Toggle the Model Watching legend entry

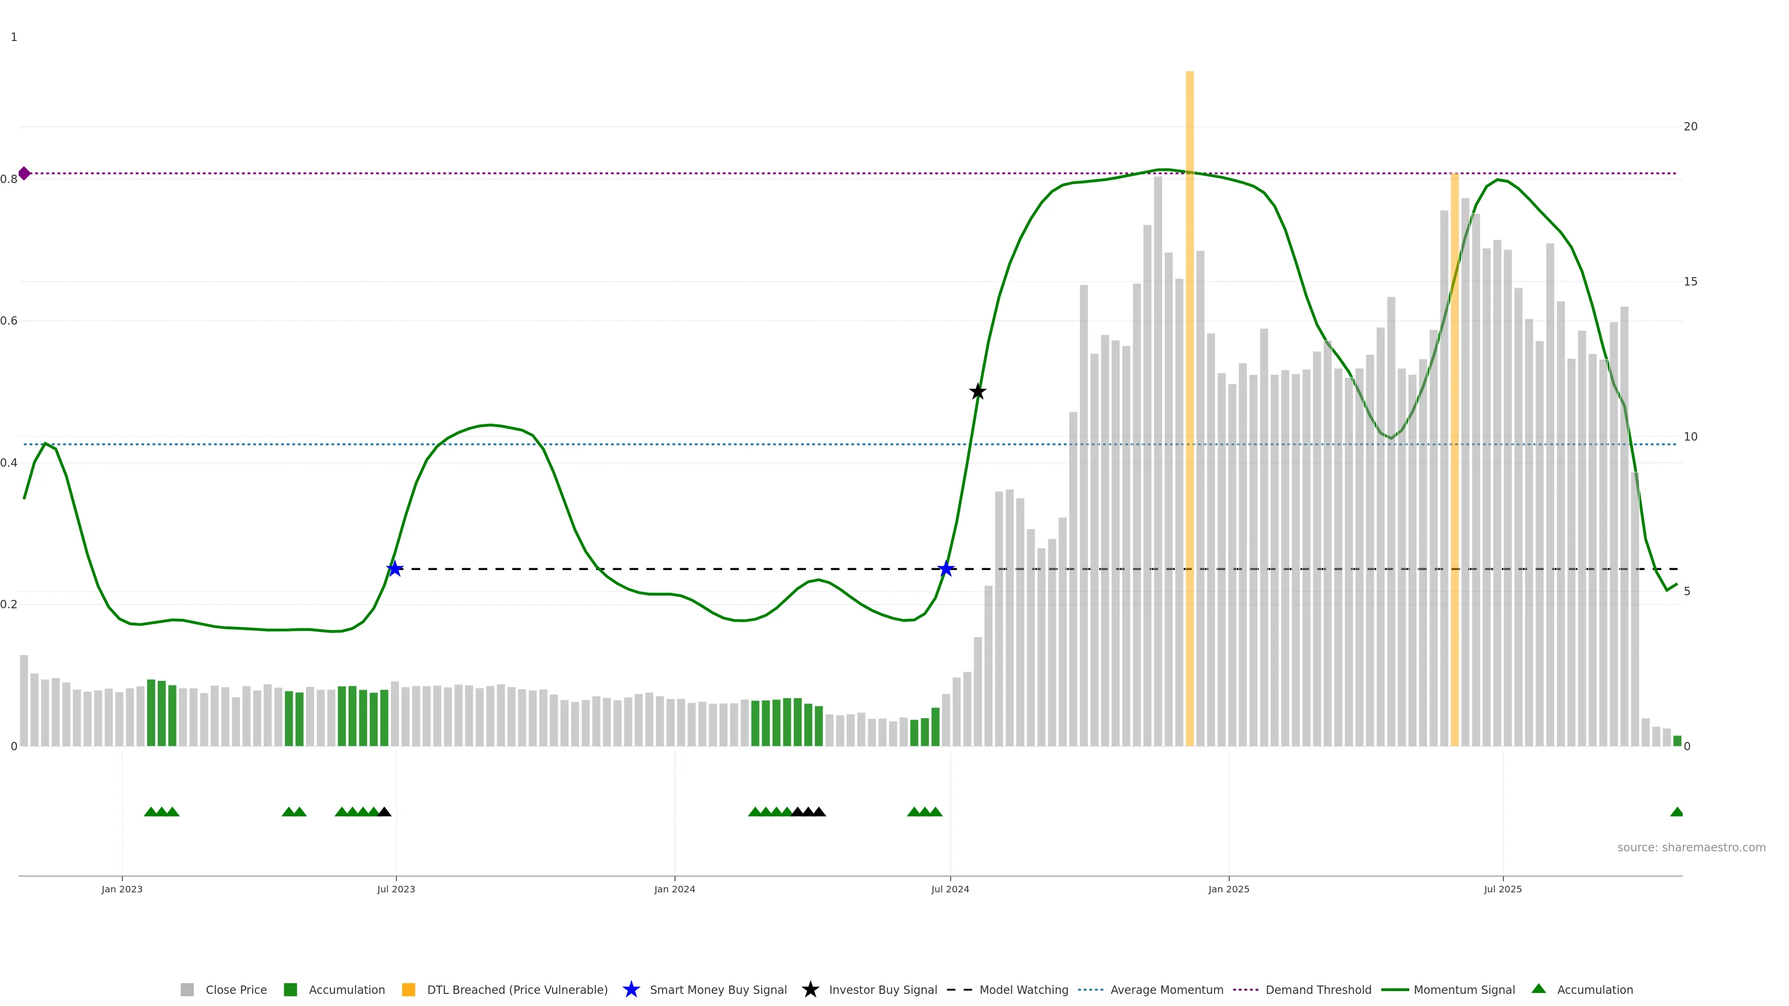1023,989
